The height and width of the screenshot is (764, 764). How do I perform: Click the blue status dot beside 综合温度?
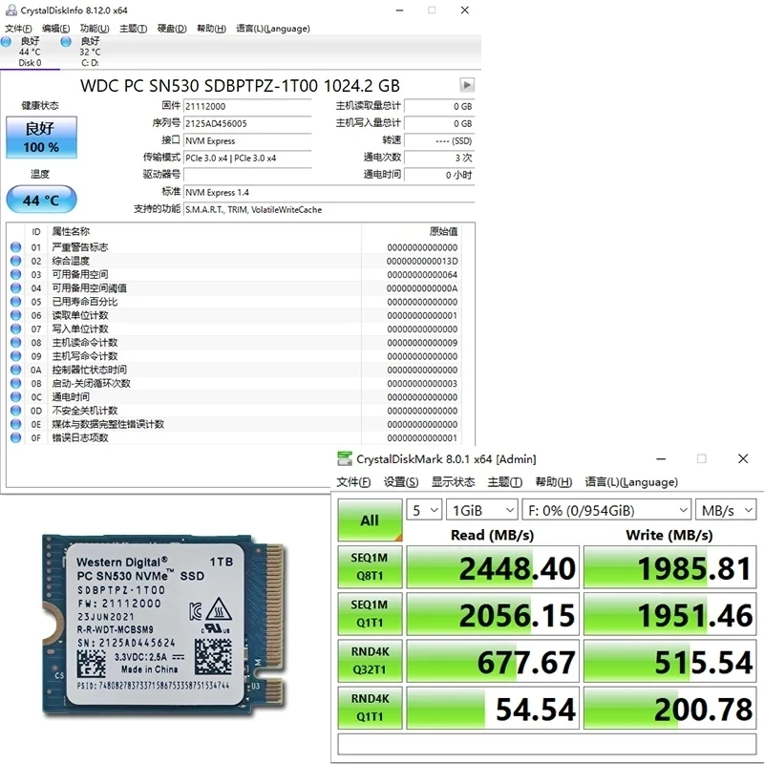[x=14, y=260]
